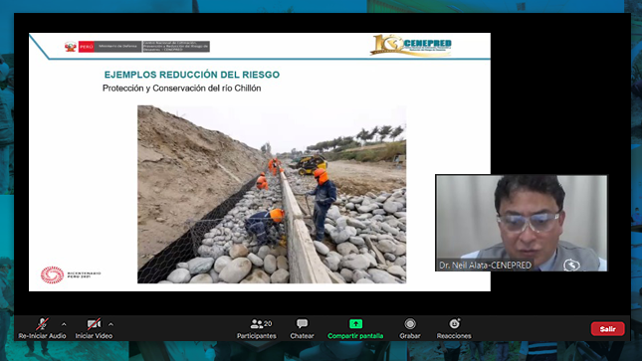Click the Compartir pantalla text label
Viewport: 642px width, 361px height.
click(355, 336)
